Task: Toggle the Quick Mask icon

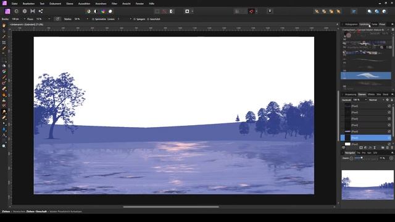Action: click(x=187, y=11)
